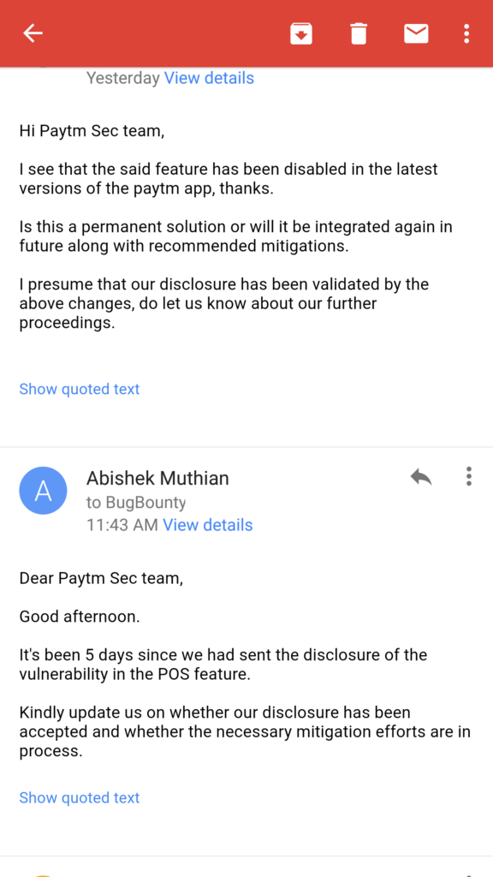493x877 pixels.
Task: Tap the "It's been 5 days" paragraph
Action: click(223, 664)
